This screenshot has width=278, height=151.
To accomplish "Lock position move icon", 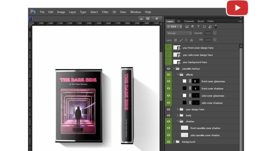I will click(186, 40).
